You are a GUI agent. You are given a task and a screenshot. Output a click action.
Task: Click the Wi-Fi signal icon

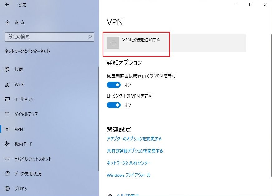pyautogui.click(x=7, y=84)
